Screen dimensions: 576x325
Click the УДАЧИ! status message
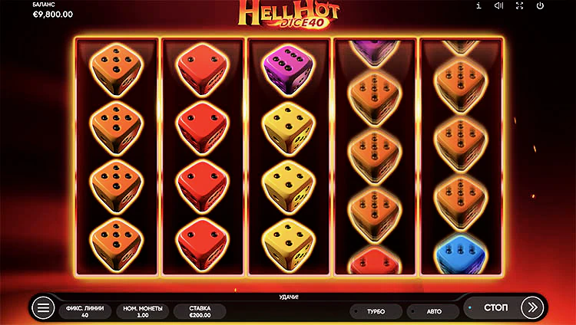(288, 297)
